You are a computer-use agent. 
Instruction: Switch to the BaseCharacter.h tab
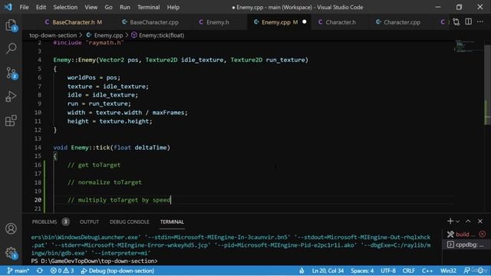(74, 22)
